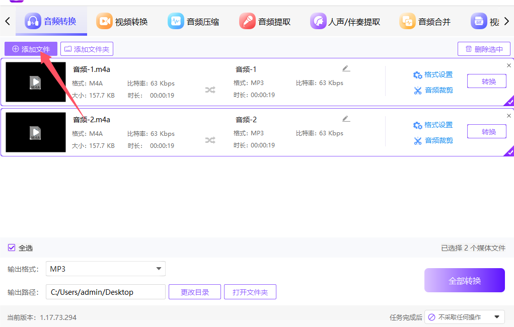Open the 任务完成后 action dropdown
Image resolution: width=514 pixels, height=327 pixels.
tap(465, 317)
